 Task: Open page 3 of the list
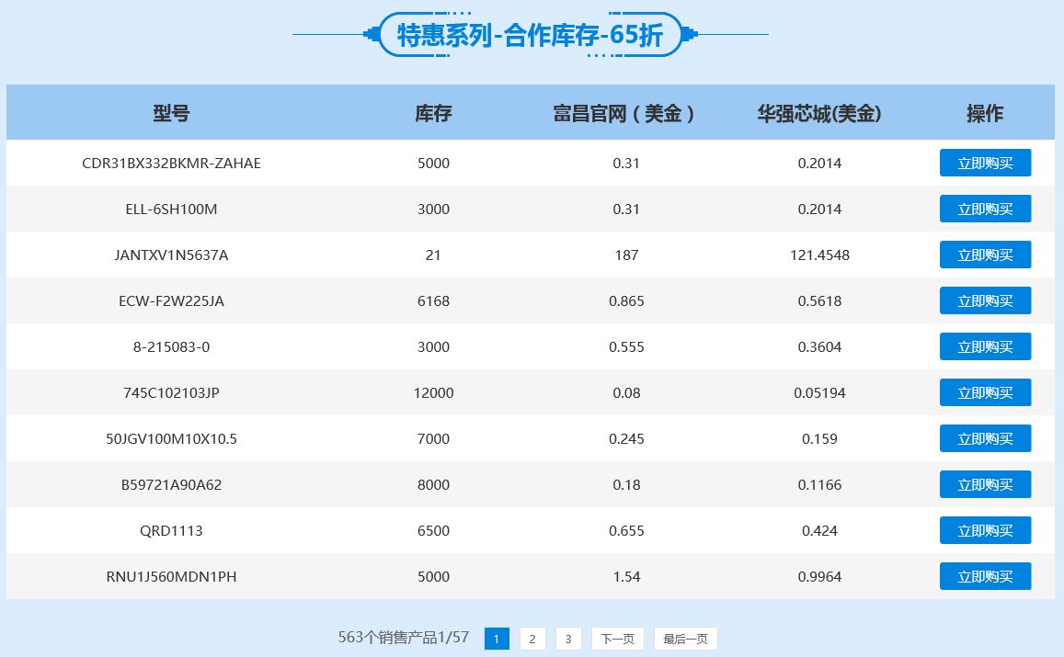pyautogui.click(x=568, y=638)
